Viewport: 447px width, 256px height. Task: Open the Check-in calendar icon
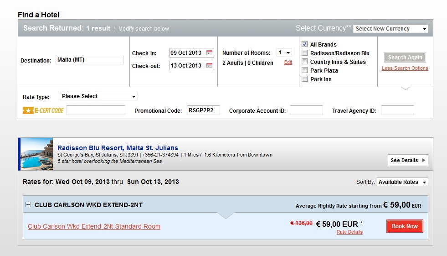pyautogui.click(x=209, y=53)
